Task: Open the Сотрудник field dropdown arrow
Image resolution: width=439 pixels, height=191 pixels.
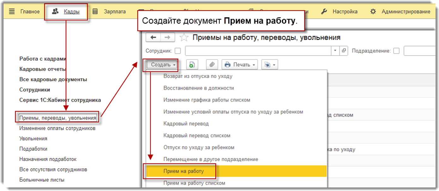Action: [335, 50]
